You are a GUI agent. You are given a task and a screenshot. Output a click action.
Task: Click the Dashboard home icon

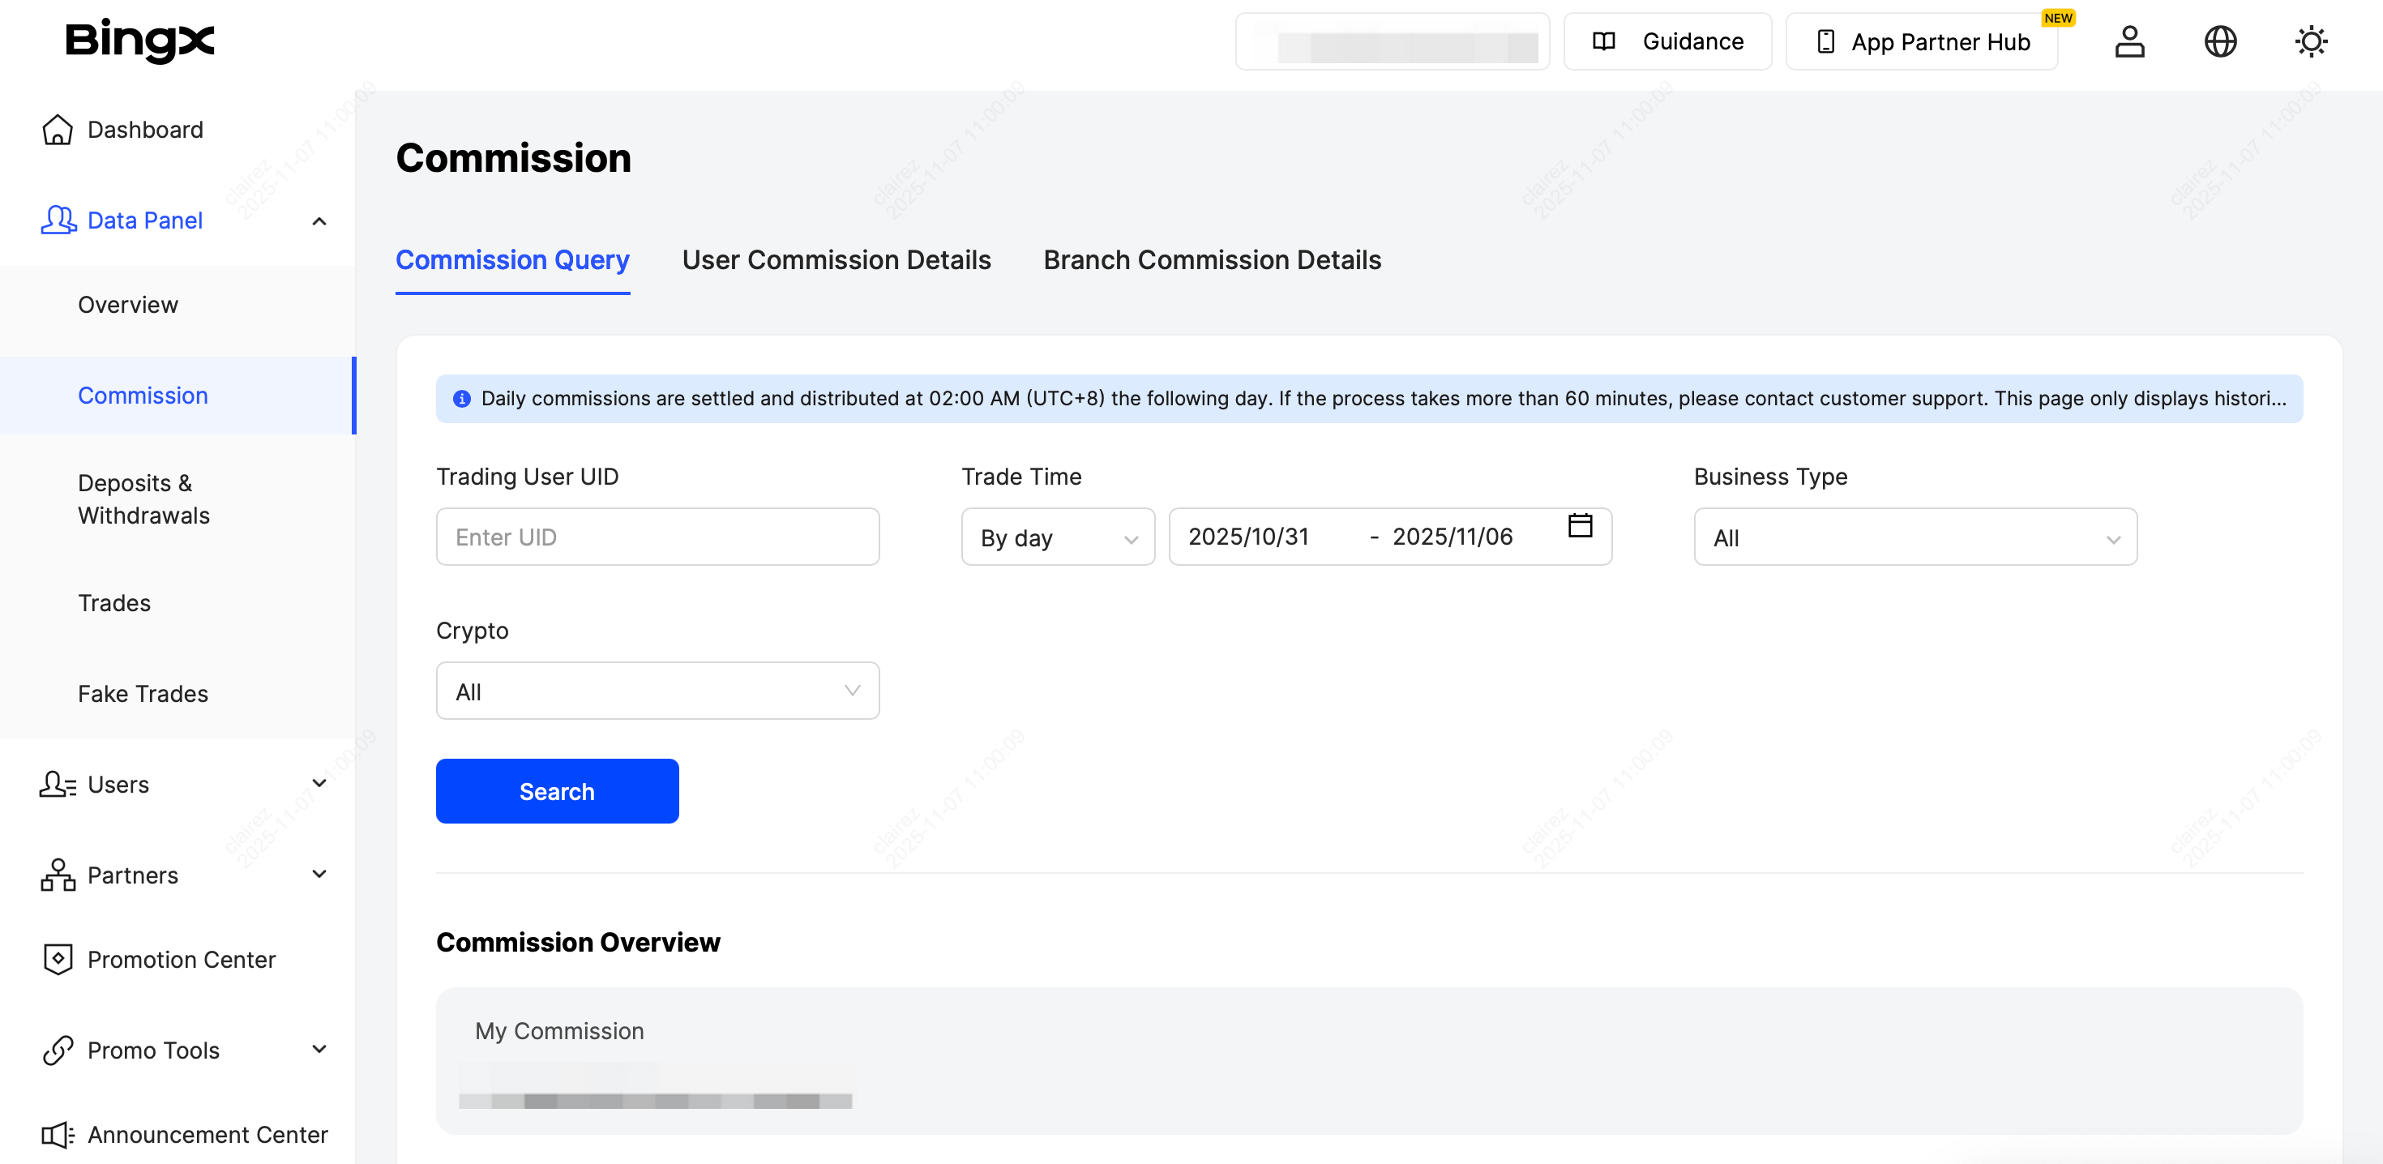pyautogui.click(x=58, y=130)
